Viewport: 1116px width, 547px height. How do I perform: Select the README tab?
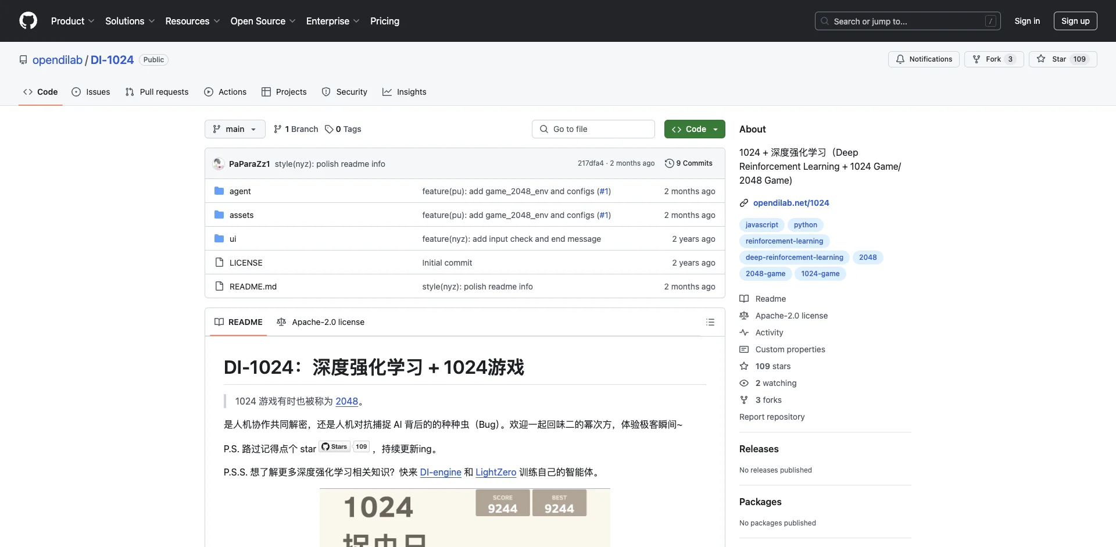click(238, 322)
